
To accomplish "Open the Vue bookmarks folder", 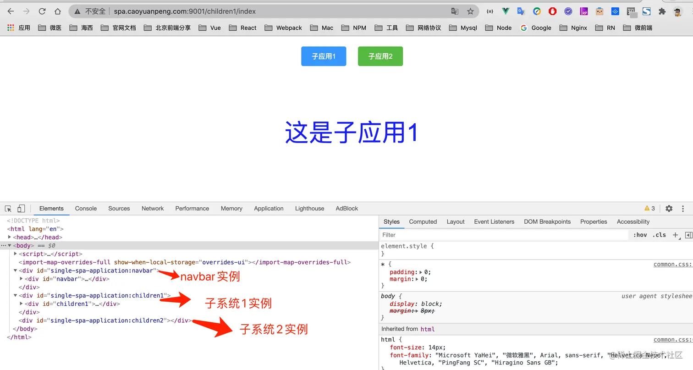I will tap(210, 28).
